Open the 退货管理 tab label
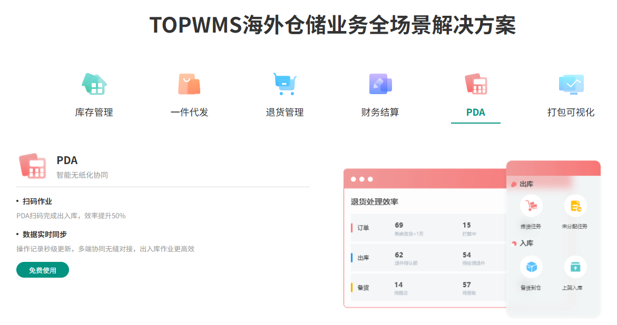Image resolution: width=617 pixels, height=325 pixels. 285,113
